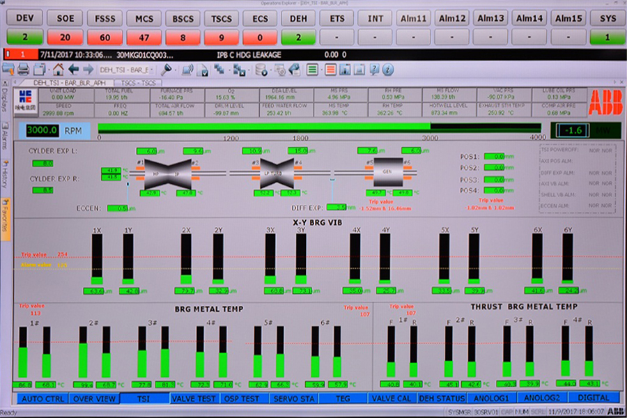This screenshot has width=627, height=418.
Task: Click the Home icon in toolbar
Action: 58,69
